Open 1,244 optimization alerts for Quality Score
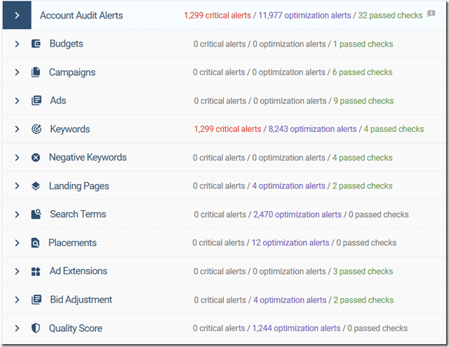The width and height of the screenshot is (449, 347). click(x=296, y=328)
